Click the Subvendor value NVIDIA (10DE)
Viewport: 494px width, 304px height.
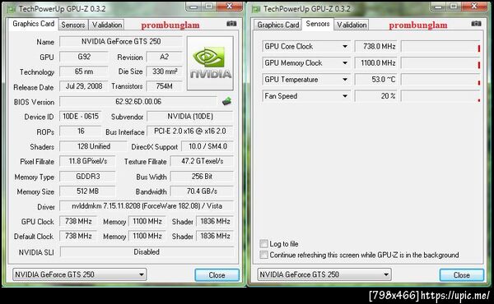190,117
